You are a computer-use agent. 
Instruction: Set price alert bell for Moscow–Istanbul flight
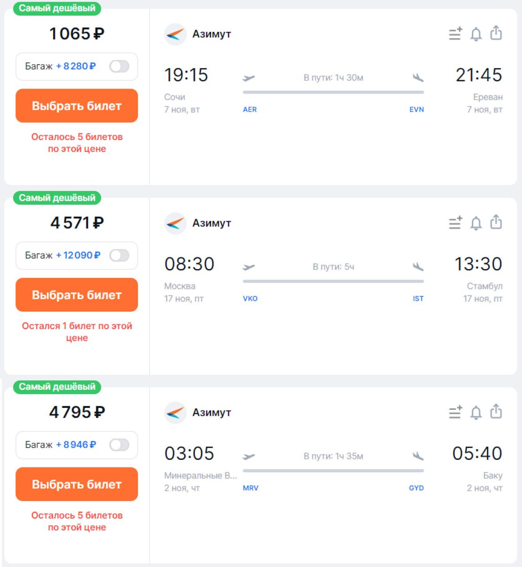476,223
